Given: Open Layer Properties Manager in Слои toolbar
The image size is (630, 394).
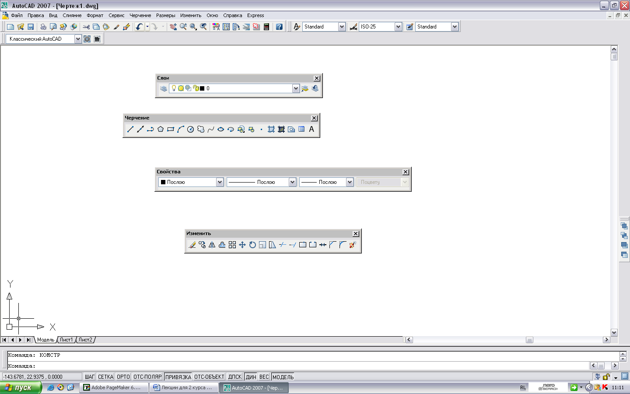Looking at the screenshot, I should click(x=164, y=88).
